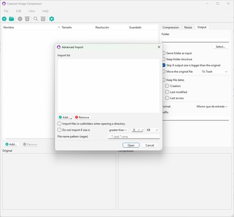Click the File name pattern regex field
Viewport: 234px width, 217px height.
click(x=134, y=137)
